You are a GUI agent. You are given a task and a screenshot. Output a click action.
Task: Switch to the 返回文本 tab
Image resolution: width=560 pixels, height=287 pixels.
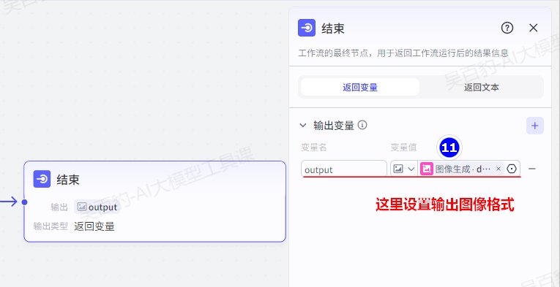click(x=482, y=87)
